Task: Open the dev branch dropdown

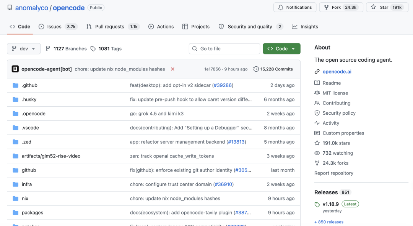Action: tap(24, 48)
